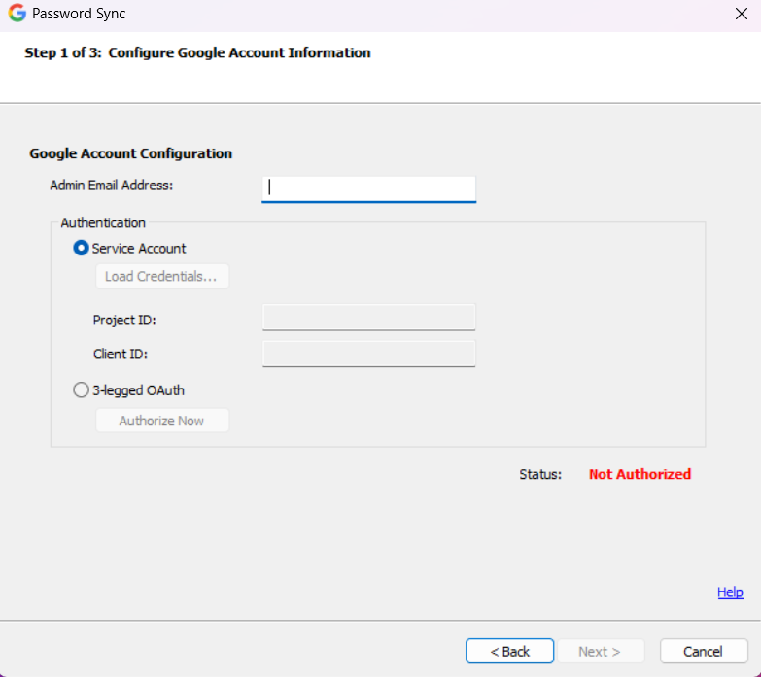Click the Next > button
Screen dimensions: 761x677
(x=601, y=651)
